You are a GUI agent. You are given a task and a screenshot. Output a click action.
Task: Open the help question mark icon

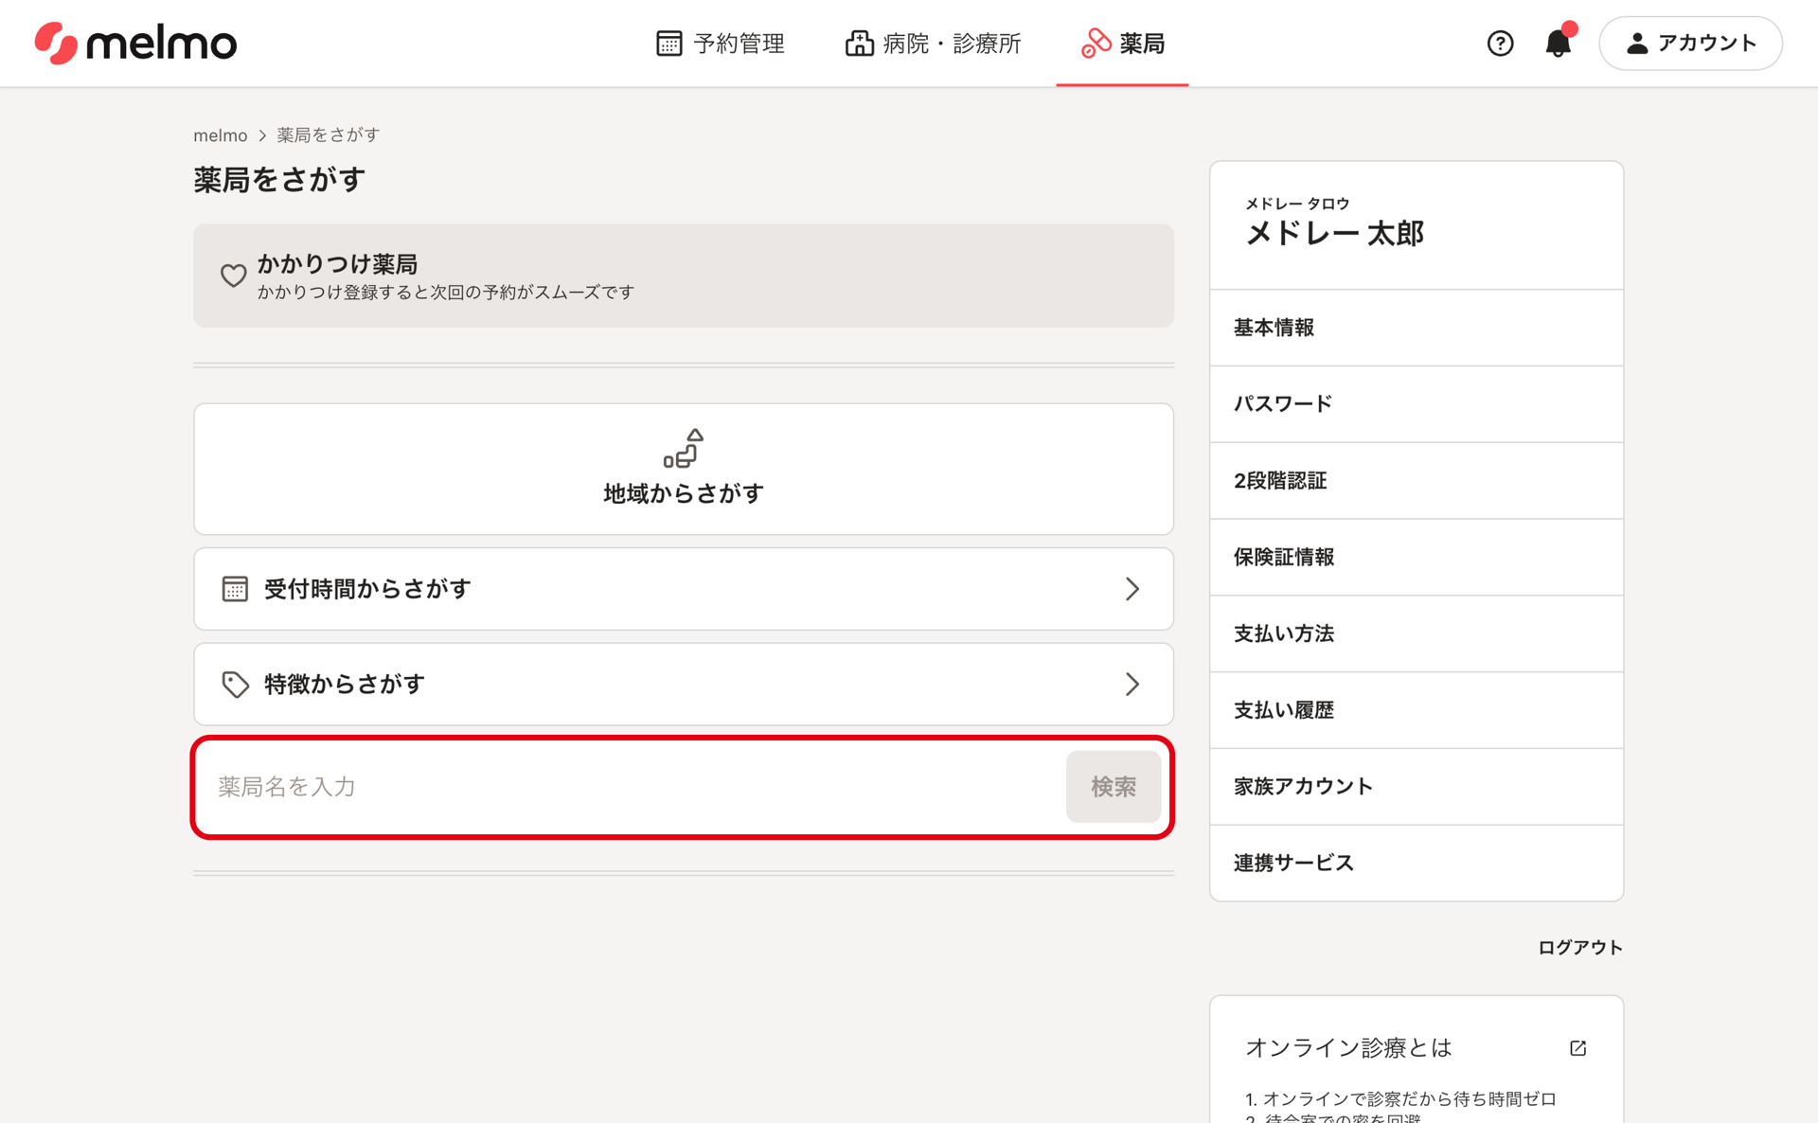click(1499, 43)
